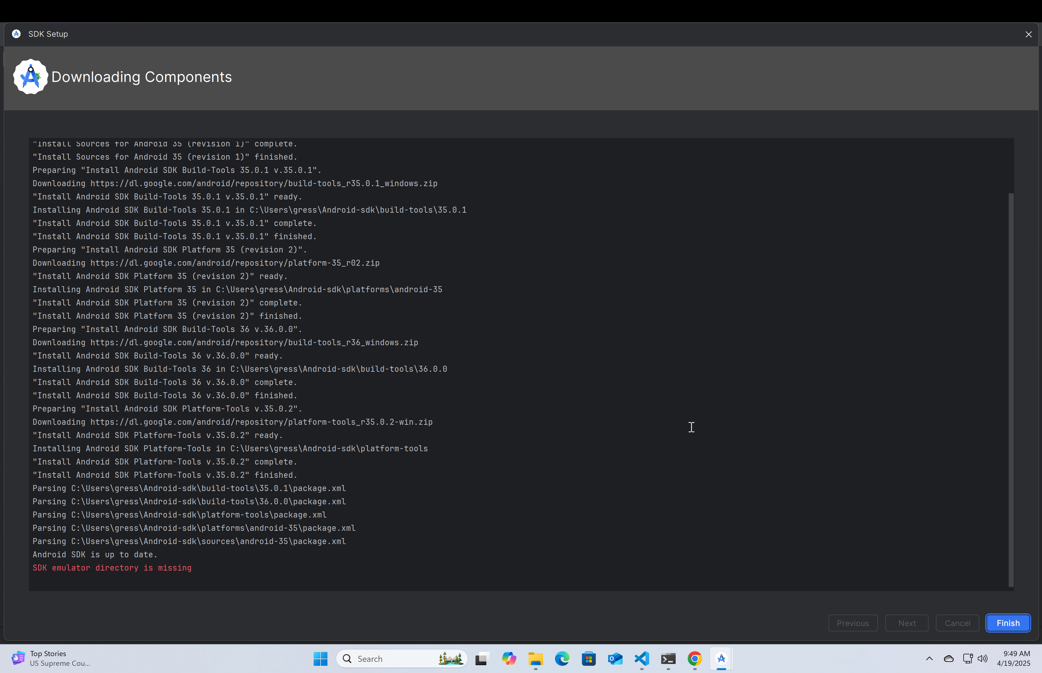Open Microsoft Edge from the taskbar

(x=562, y=659)
